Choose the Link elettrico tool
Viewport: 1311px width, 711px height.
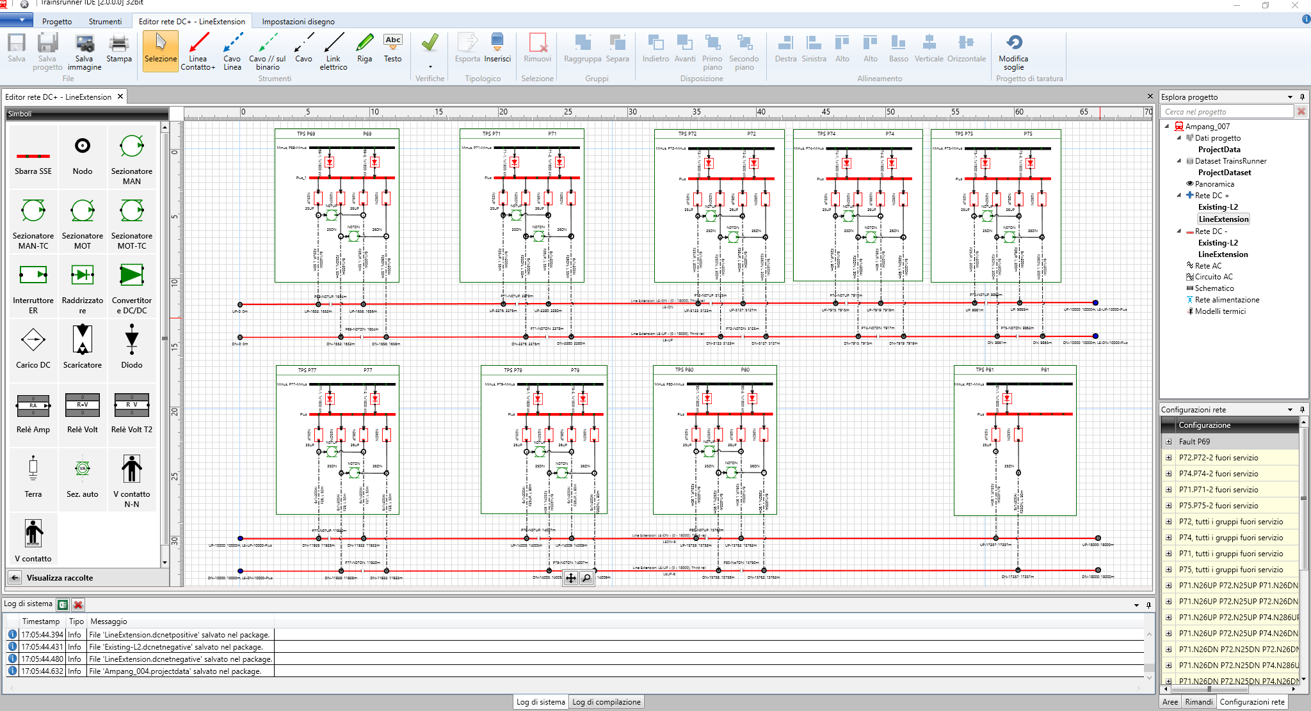point(333,51)
